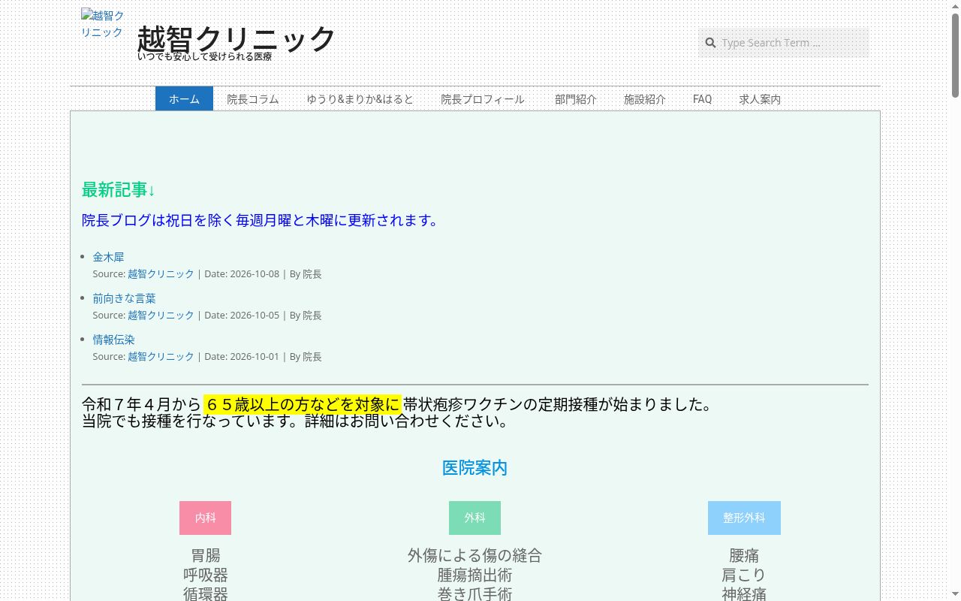Click the pink 内科 button
The image size is (961, 601).
point(205,518)
